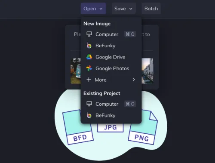Open the canal buildings sample photo thumbnail
This screenshot has width=215, height=163.
click(147, 71)
